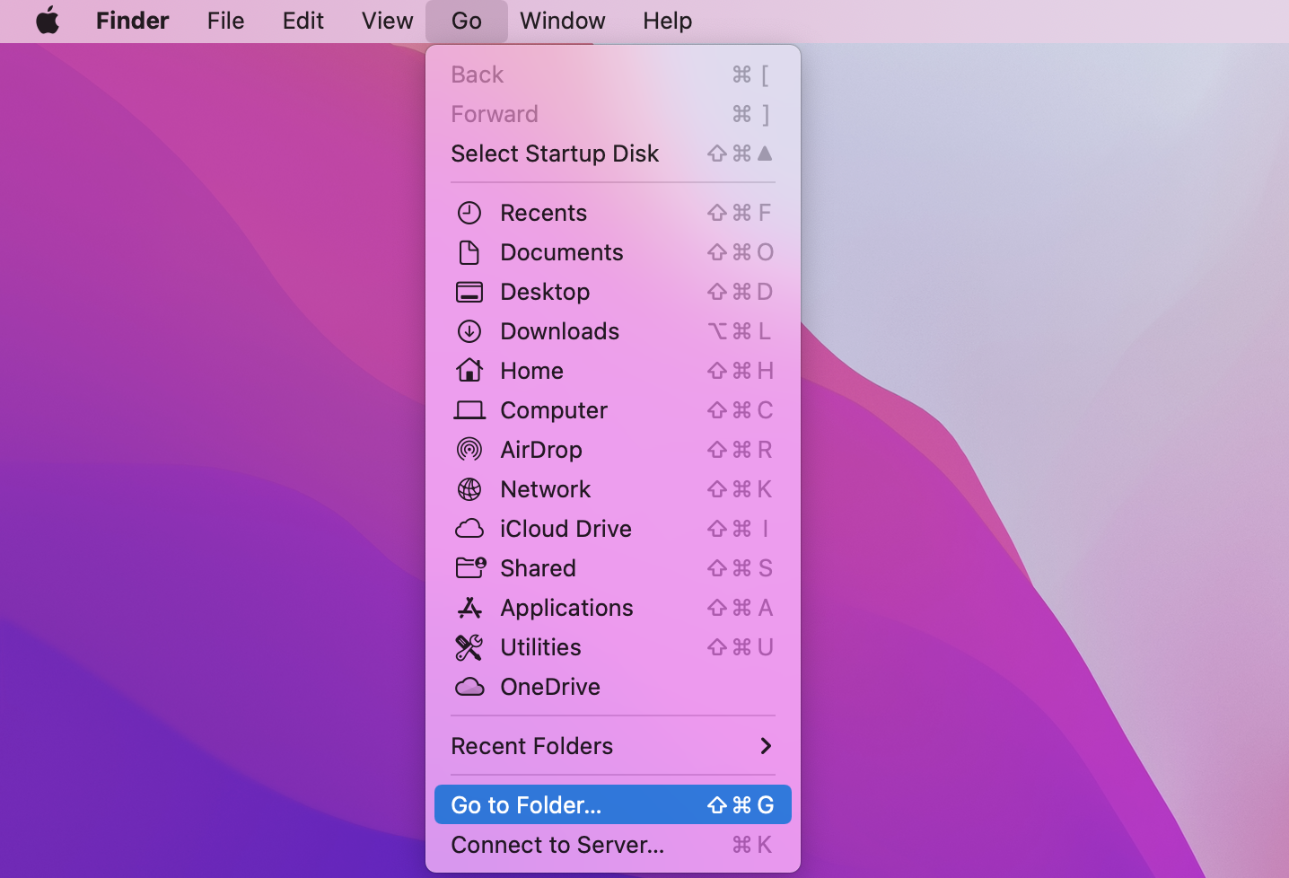Open the Shared folder entry
The width and height of the screenshot is (1289, 878).
tap(538, 568)
